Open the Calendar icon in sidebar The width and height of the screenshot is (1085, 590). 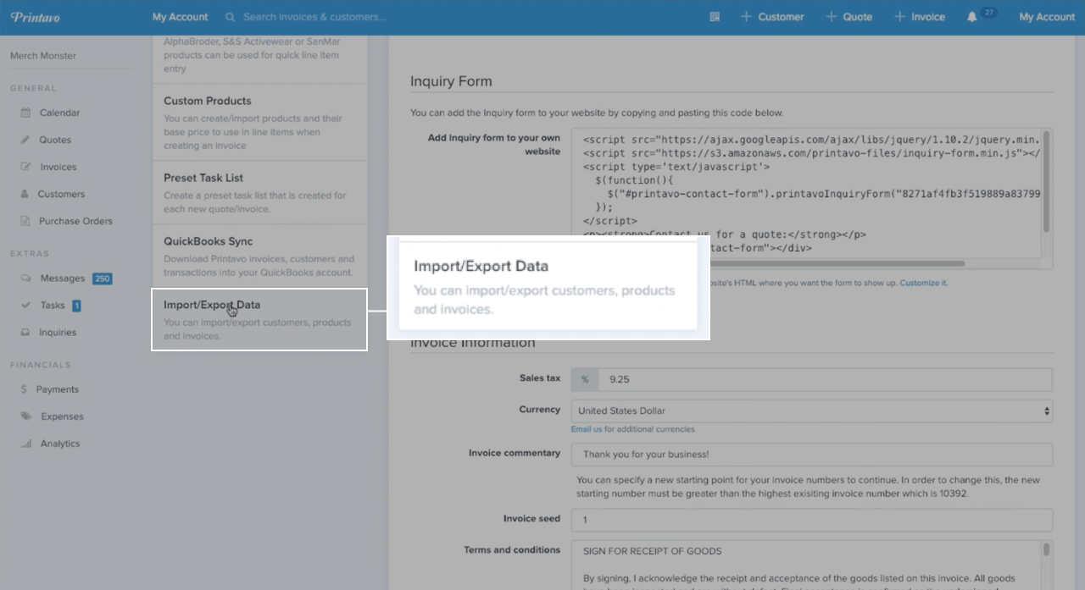(x=25, y=113)
